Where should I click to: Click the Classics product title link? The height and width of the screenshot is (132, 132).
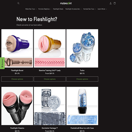17,128
